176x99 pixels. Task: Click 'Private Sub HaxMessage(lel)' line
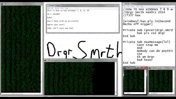(147, 42)
